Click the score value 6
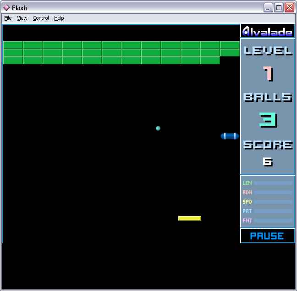This screenshot has width=297, height=291. (268, 162)
